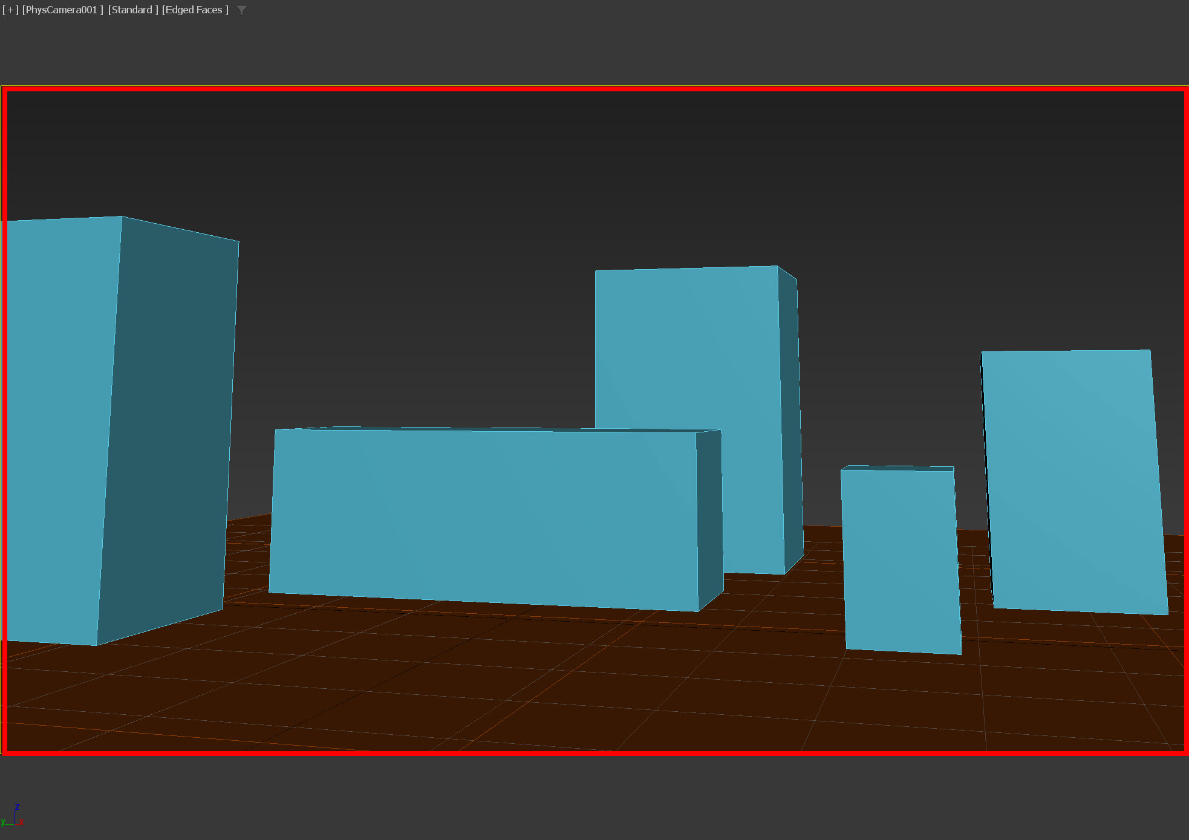This screenshot has height=840, width=1189.
Task: Click the XYZ axis tripod gizmo
Action: (x=13, y=816)
